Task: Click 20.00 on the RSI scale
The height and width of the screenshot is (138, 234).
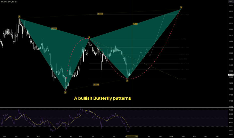Action: [x=231, y=130]
